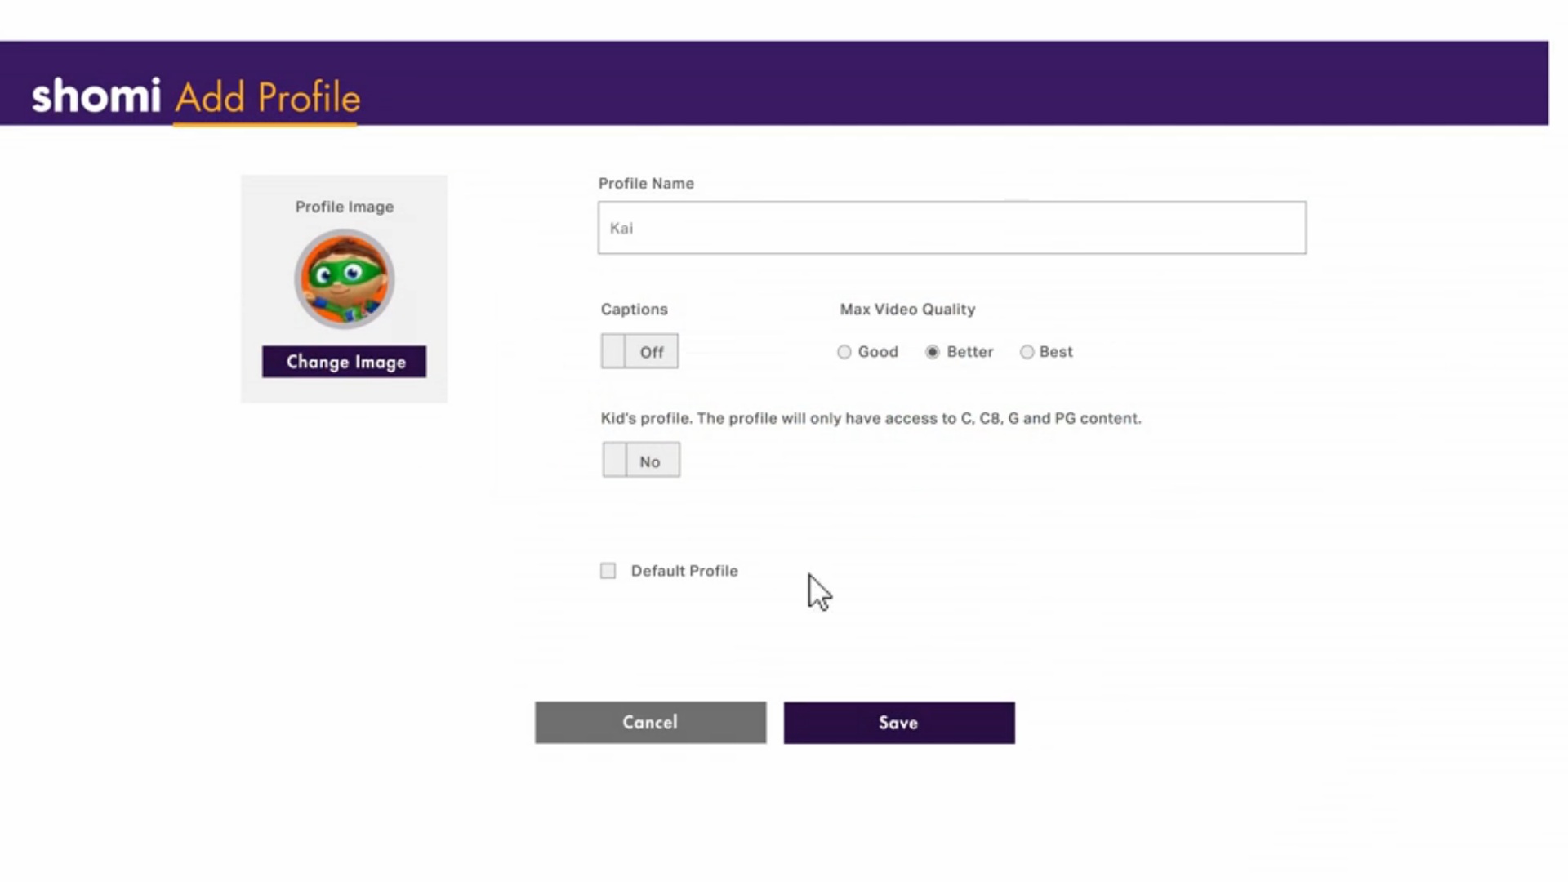
Task: Check the Default Profile checkbox
Action: (608, 571)
